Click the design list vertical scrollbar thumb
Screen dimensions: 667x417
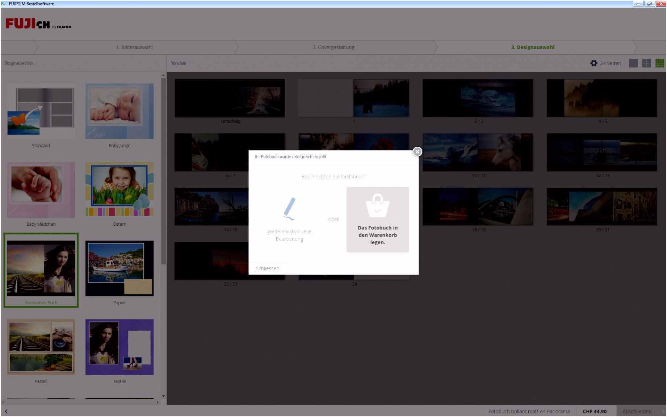(163, 171)
